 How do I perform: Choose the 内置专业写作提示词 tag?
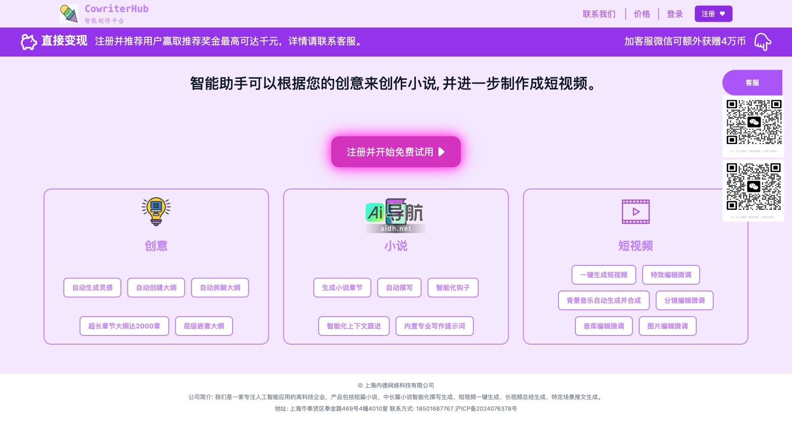(434, 326)
